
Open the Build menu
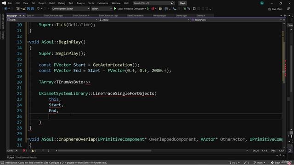52,3
